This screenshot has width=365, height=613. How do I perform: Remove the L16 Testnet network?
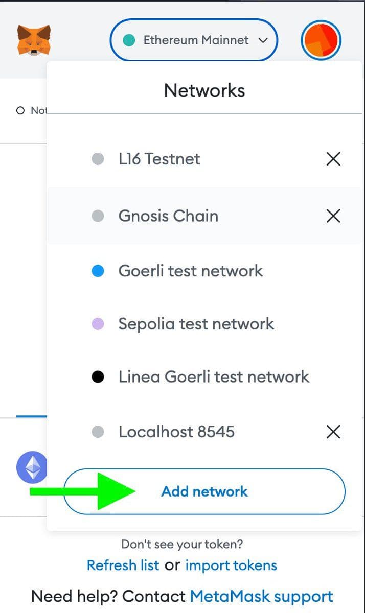coord(333,159)
